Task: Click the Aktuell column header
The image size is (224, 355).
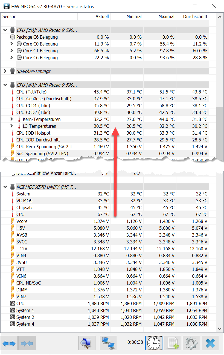Action: [x=94, y=16]
